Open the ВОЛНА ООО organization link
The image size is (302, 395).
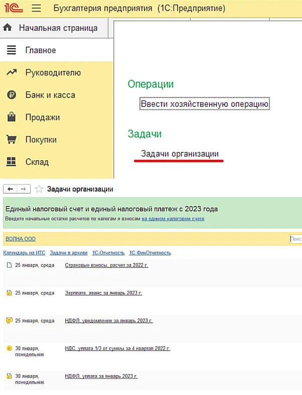[21, 239]
